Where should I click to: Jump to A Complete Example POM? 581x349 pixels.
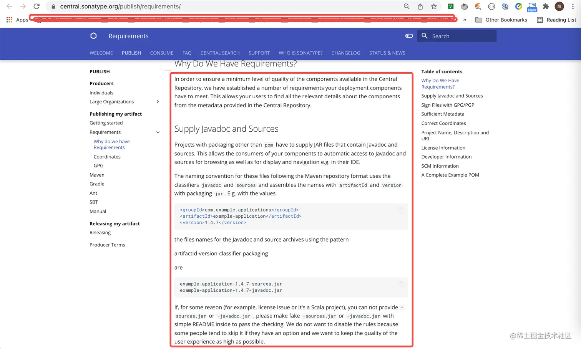click(450, 175)
